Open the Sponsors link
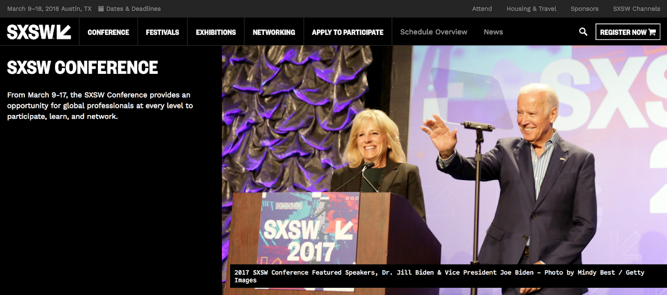 584,9
